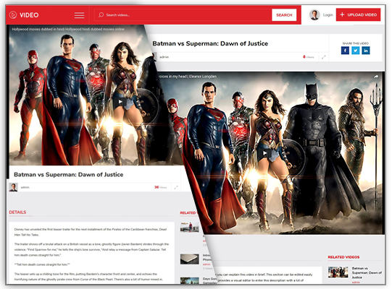Click the admin avatar under left video title
The width and height of the screenshot is (392, 289).
click(x=13, y=187)
